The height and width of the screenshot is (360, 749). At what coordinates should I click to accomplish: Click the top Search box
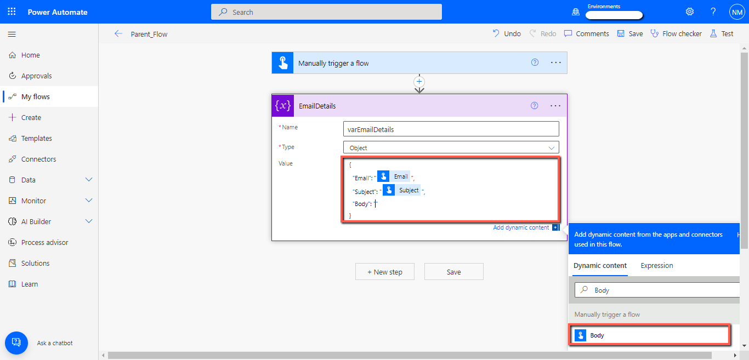click(326, 12)
